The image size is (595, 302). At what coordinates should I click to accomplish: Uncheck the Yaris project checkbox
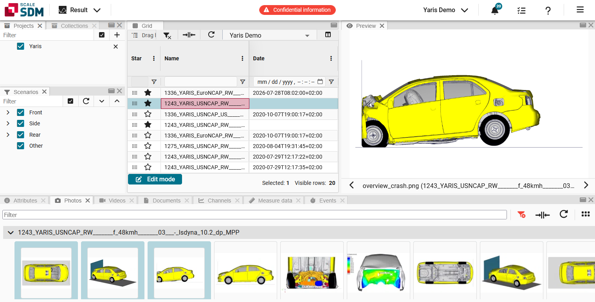pyautogui.click(x=21, y=46)
